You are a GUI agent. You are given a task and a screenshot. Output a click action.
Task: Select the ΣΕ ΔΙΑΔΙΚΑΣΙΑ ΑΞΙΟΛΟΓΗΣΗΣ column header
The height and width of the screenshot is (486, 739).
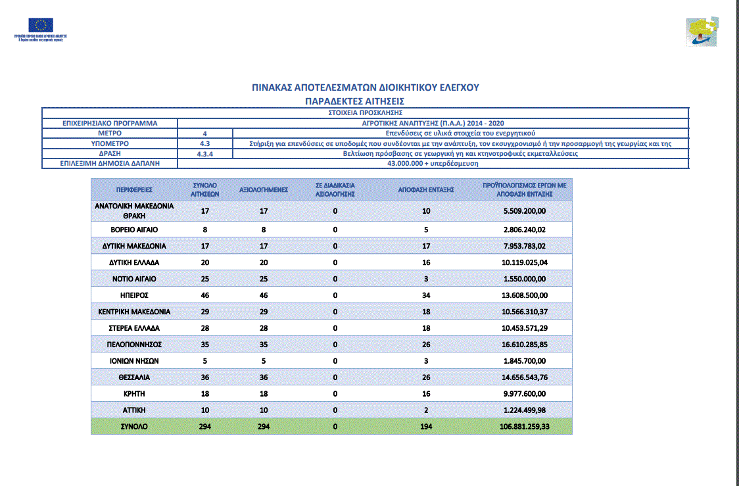tap(335, 189)
